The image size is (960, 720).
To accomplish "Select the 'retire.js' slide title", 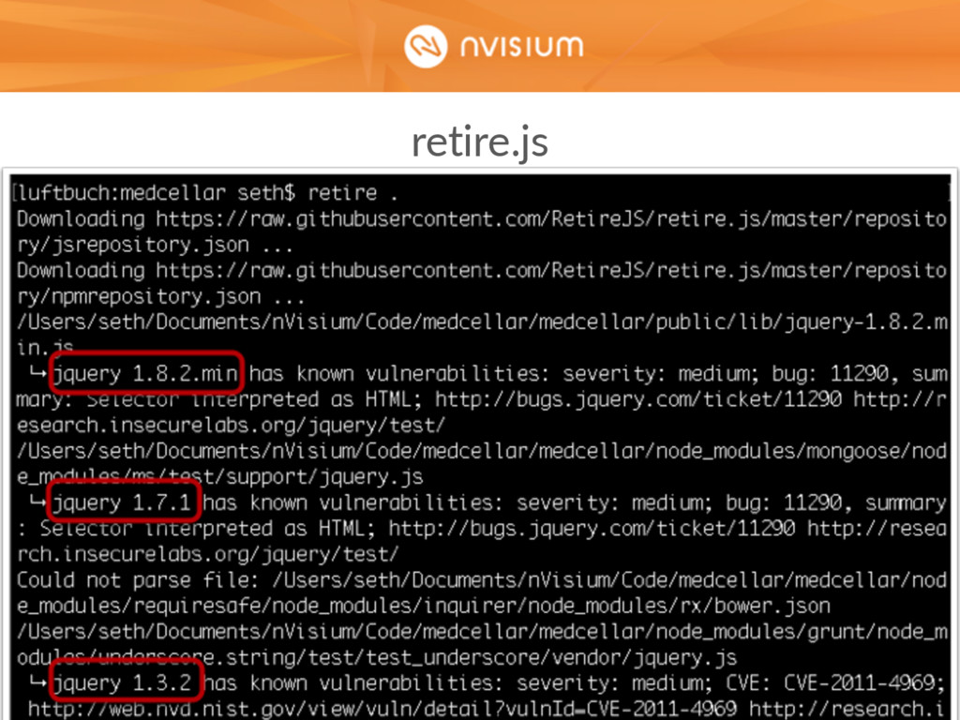I will coord(479,142).
